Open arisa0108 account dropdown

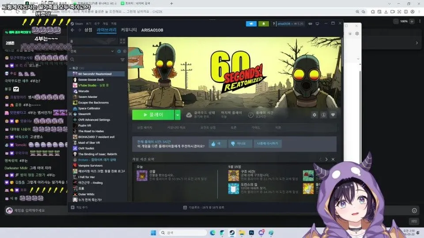click(291, 24)
